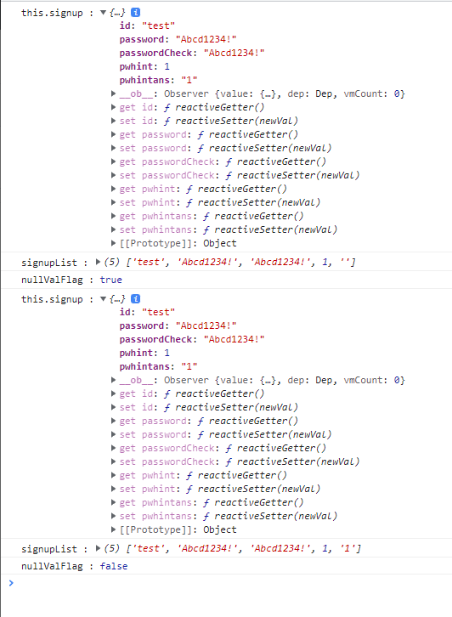Click id: "test" in the first this.signup log
This screenshot has height=617, width=452.
click(147, 26)
